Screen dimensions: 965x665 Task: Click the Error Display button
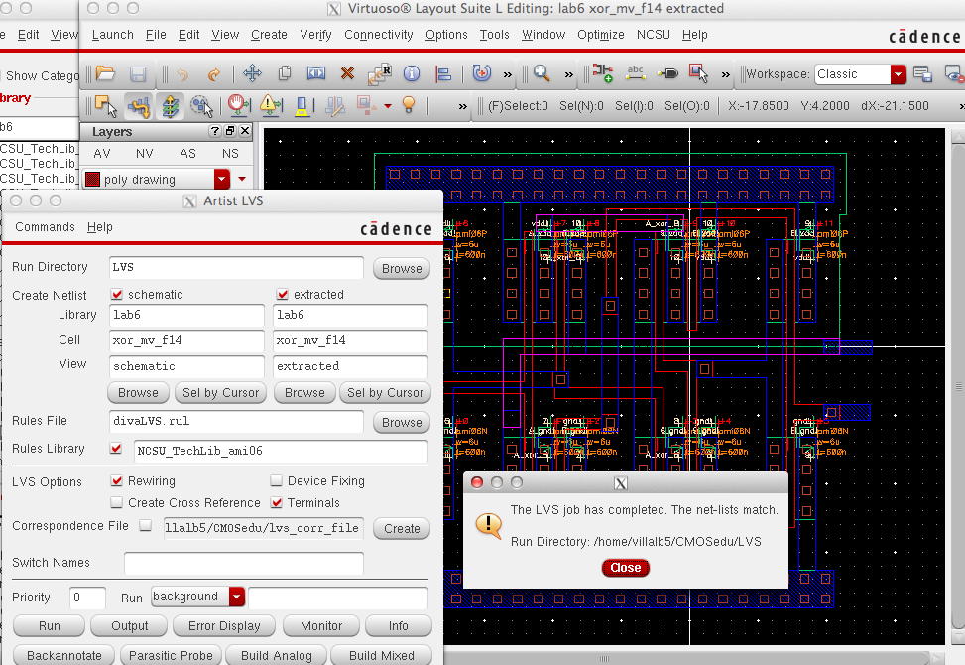tap(223, 625)
